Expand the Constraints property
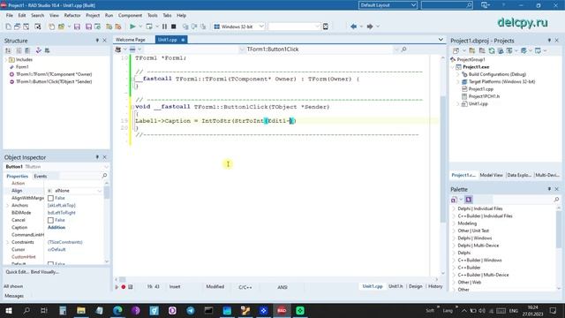The image size is (565, 318). (x=8, y=242)
